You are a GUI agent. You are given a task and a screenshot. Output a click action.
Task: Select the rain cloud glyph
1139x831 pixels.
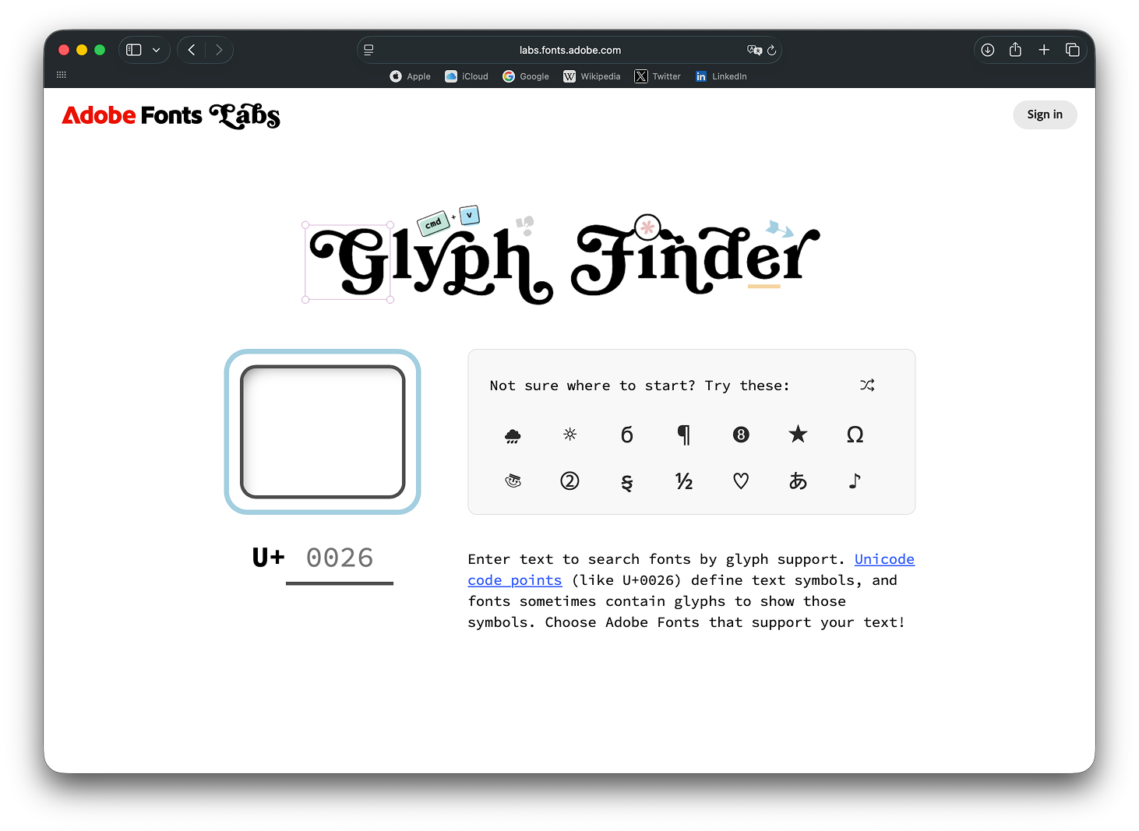pyautogui.click(x=513, y=435)
